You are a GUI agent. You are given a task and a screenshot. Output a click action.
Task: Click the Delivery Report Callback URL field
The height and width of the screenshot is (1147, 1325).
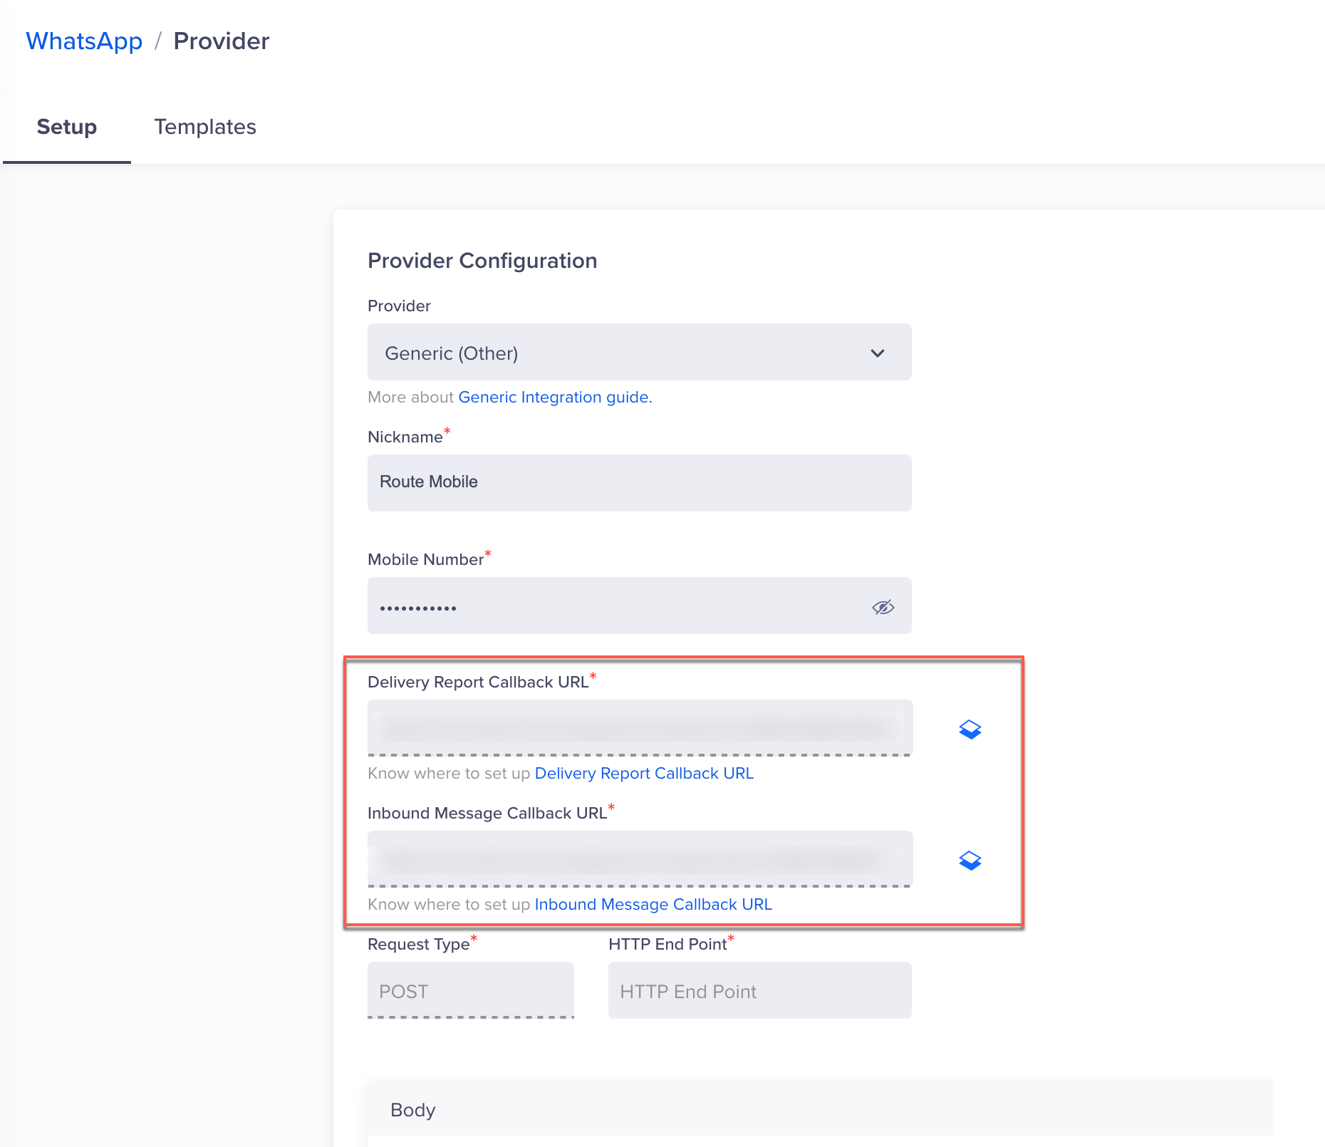click(638, 727)
